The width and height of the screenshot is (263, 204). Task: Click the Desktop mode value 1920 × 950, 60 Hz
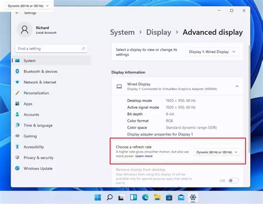181,101
